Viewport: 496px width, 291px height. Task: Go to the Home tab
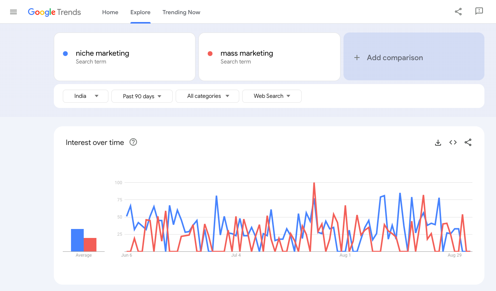click(110, 12)
